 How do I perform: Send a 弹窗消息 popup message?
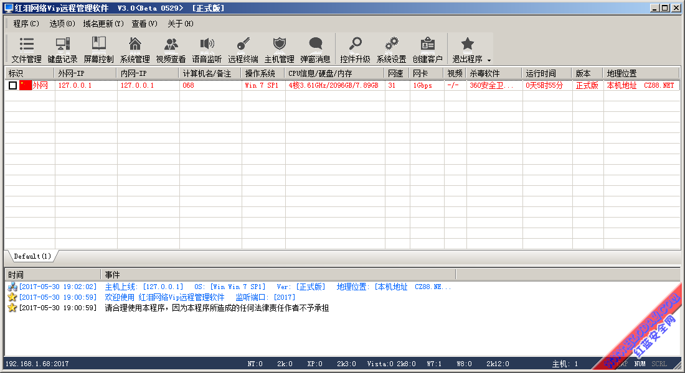[316, 50]
